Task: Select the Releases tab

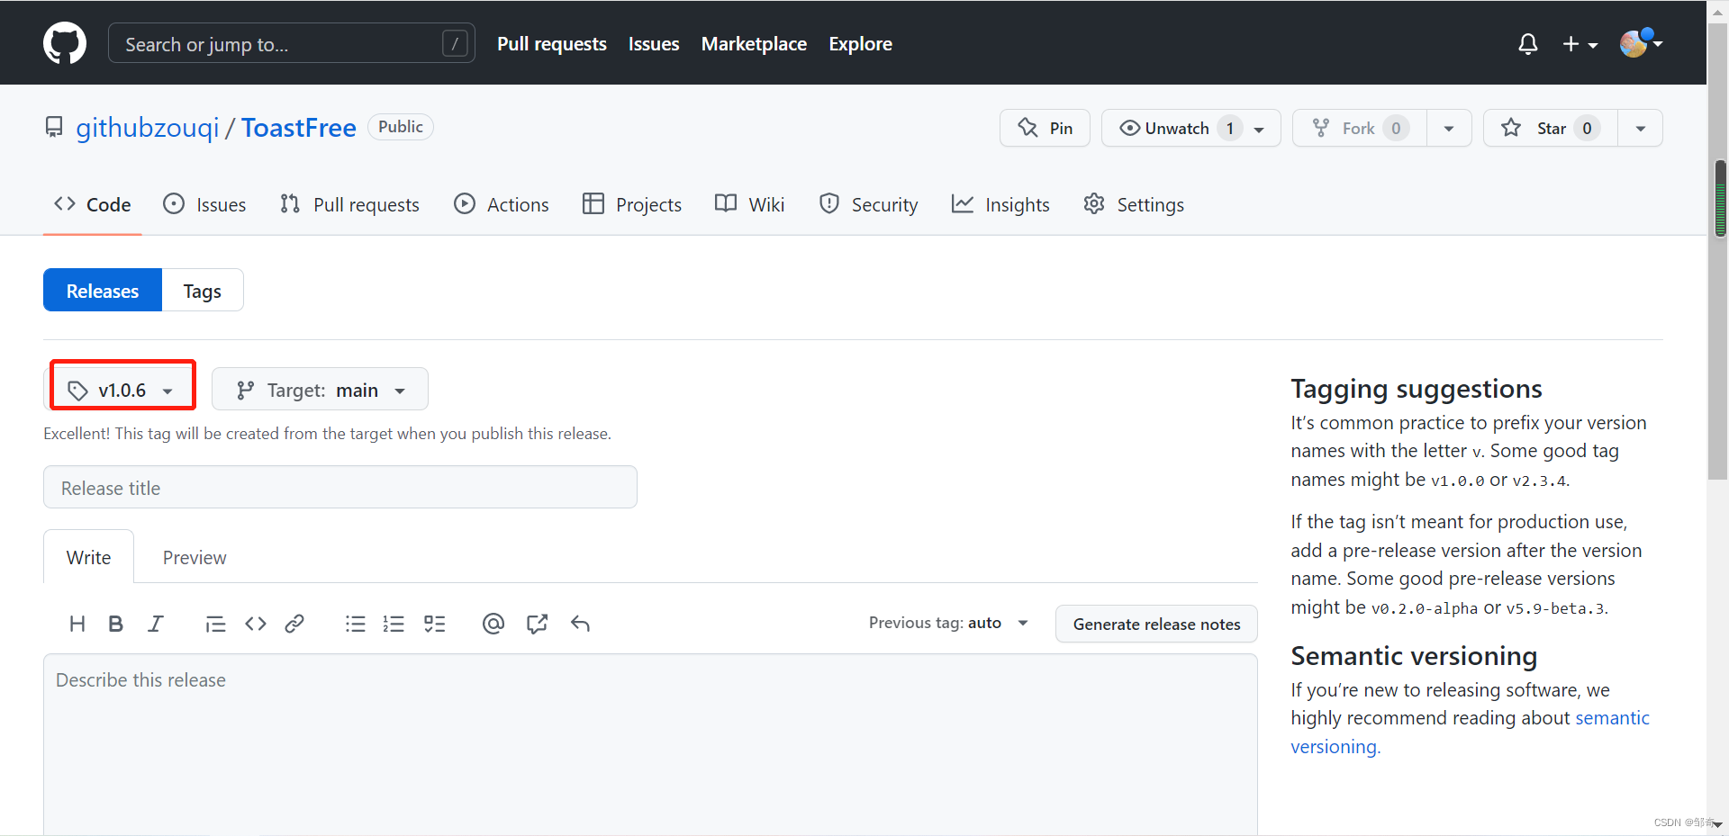Action: (x=103, y=290)
